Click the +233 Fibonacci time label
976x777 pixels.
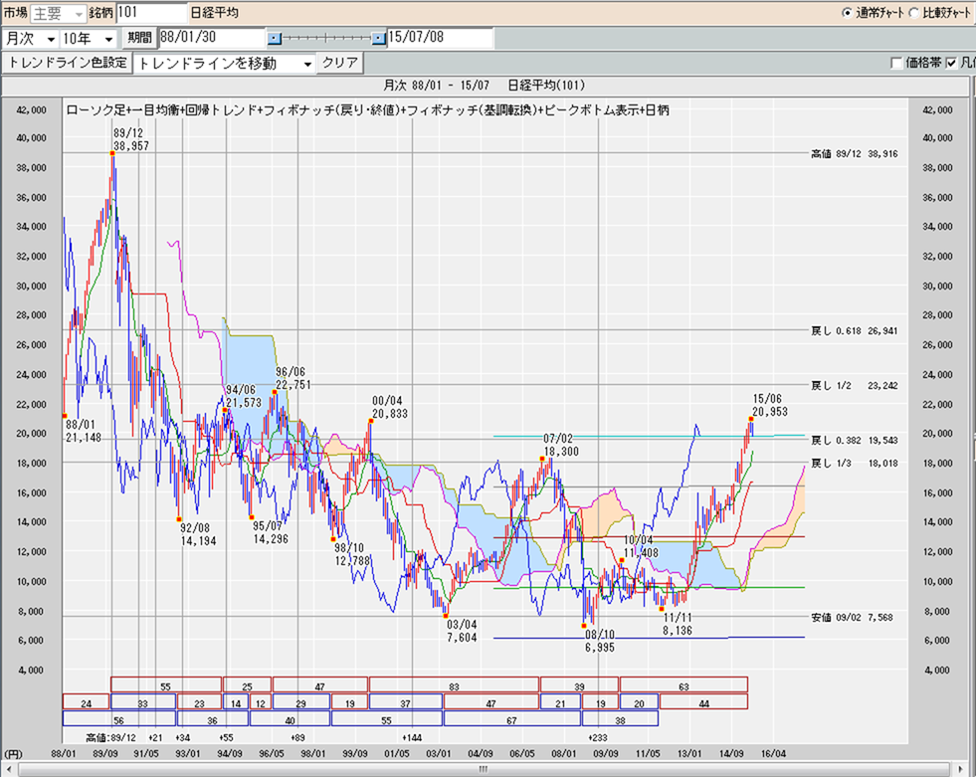click(x=598, y=738)
